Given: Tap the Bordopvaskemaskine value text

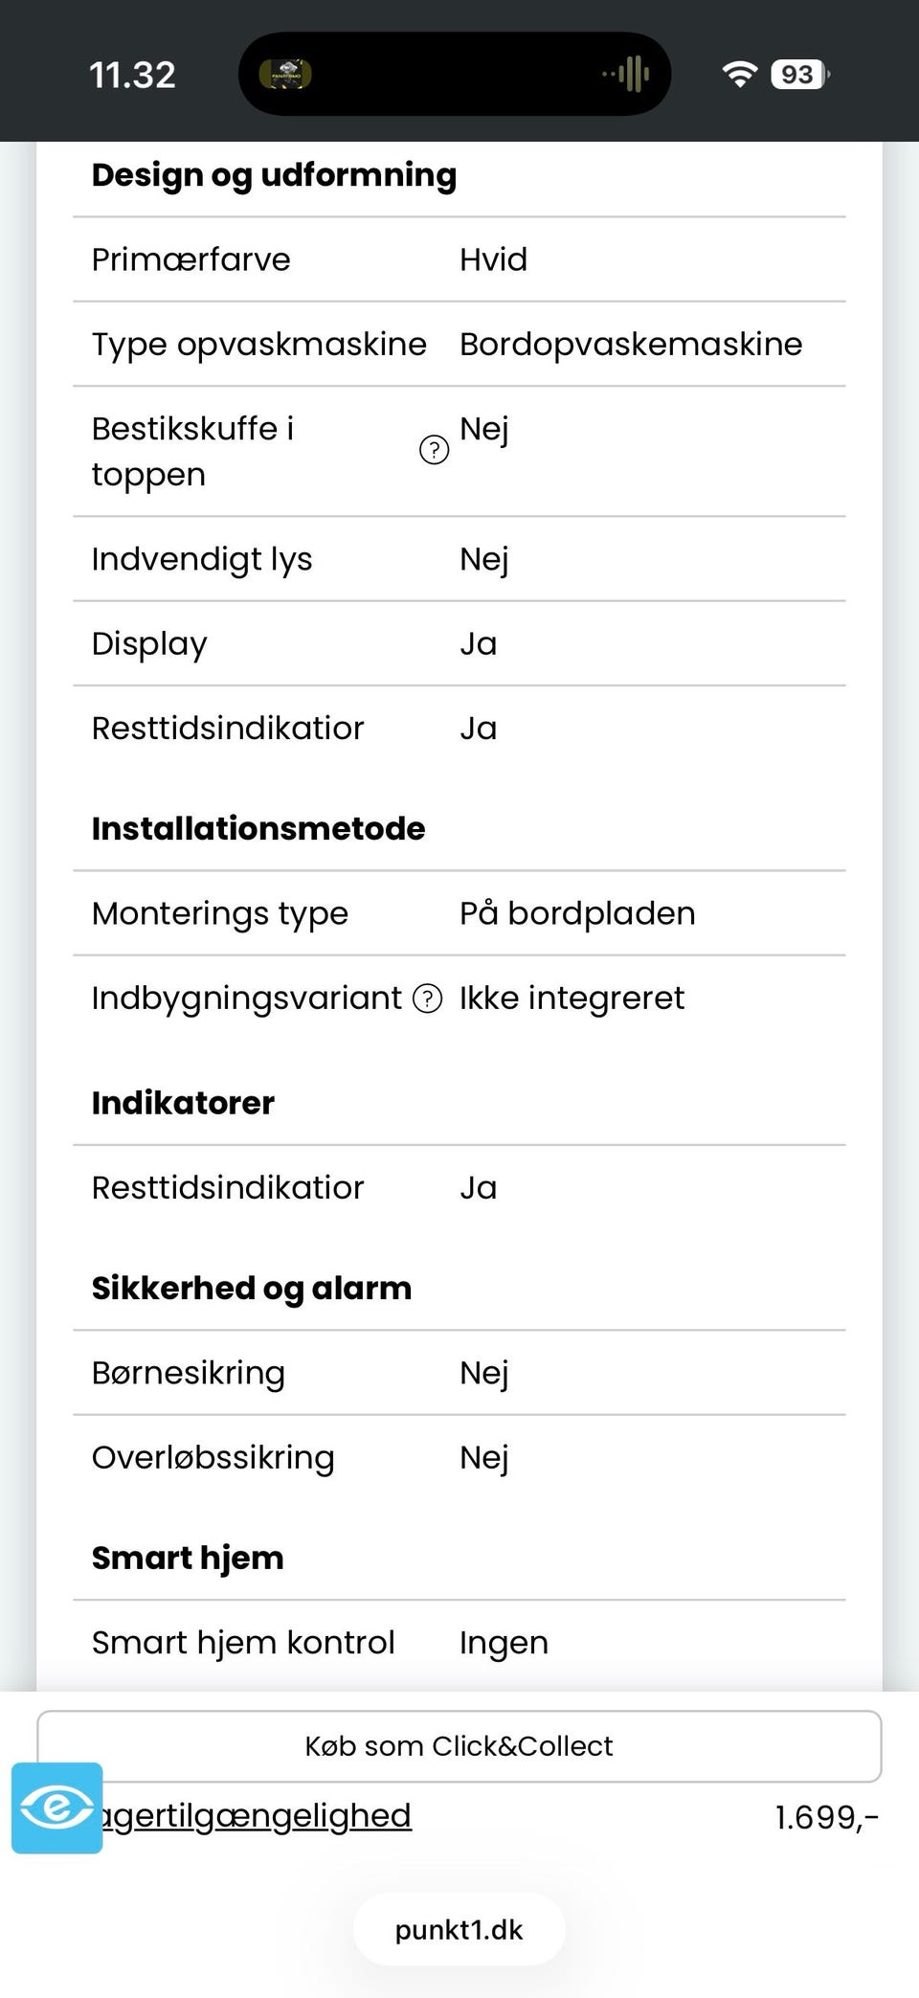Looking at the screenshot, I should pyautogui.click(x=631, y=344).
